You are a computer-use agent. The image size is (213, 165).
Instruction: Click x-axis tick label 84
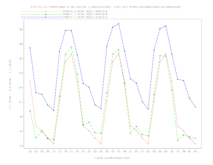pyautogui.click(x=195, y=152)
